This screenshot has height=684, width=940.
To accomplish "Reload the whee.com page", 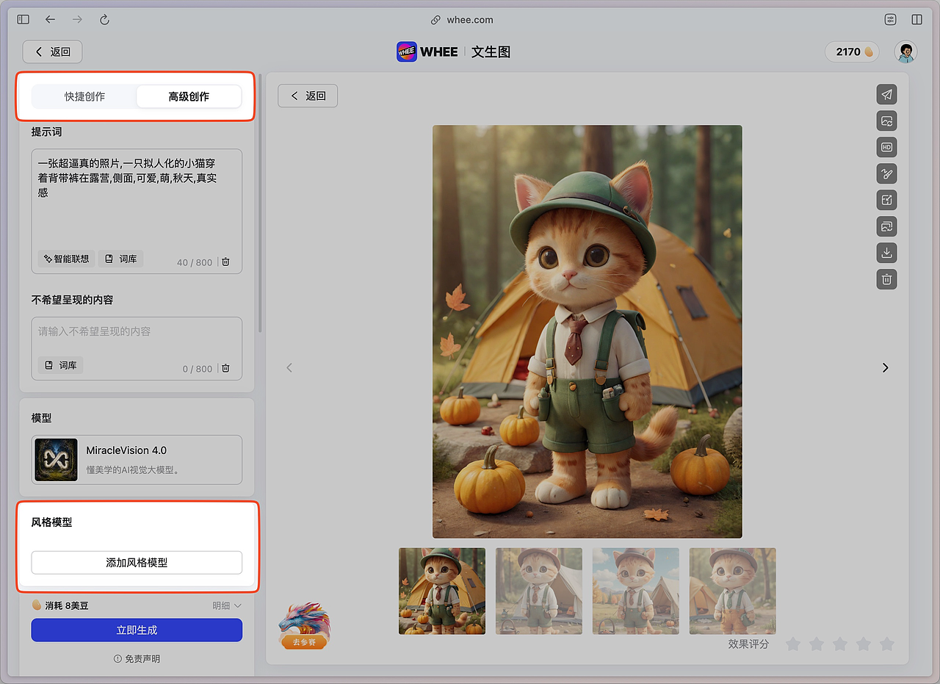I will (104, 20).
